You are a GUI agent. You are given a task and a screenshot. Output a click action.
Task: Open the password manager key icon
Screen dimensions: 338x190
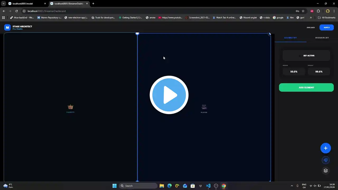297,11
